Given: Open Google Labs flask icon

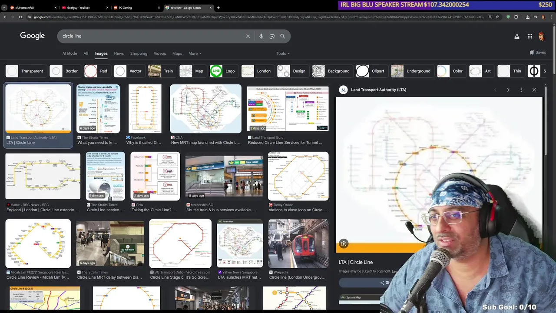Looking at the screenshot, I should [x=517, y=37].
